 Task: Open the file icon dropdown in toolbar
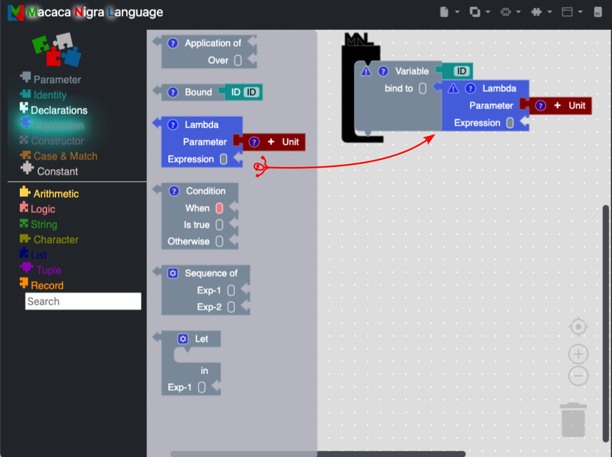click(448, 12)
